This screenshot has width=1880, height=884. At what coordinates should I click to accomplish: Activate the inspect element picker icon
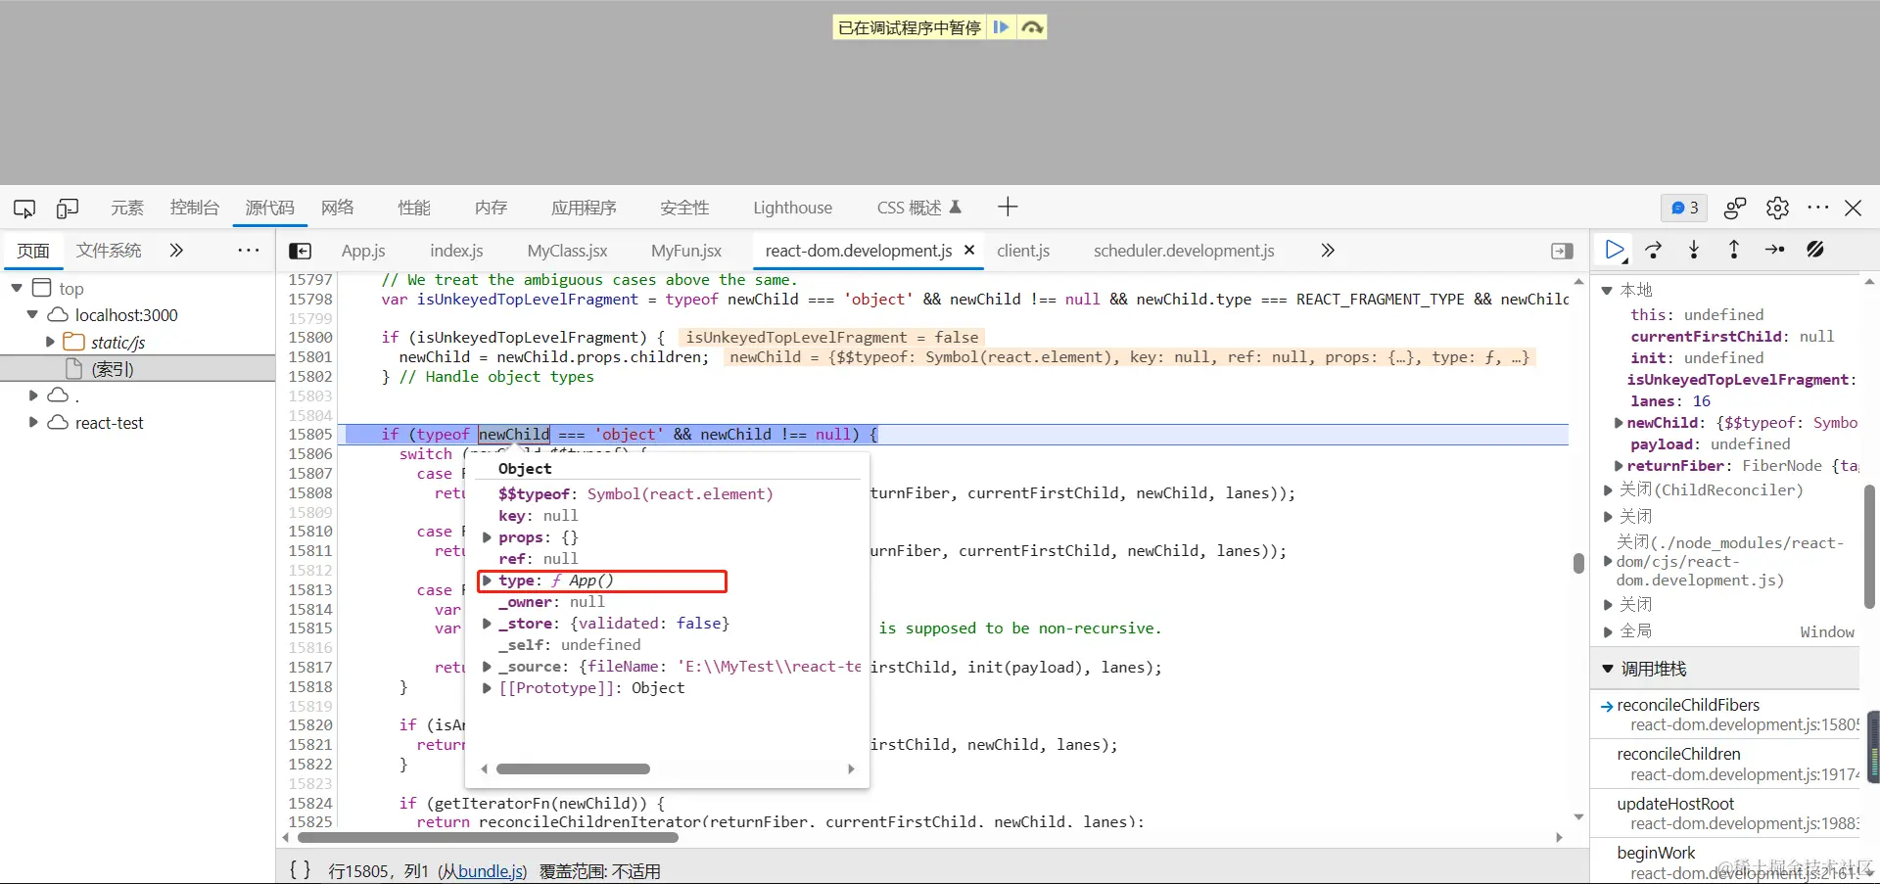pyautogui.click(x=24, y=208)
